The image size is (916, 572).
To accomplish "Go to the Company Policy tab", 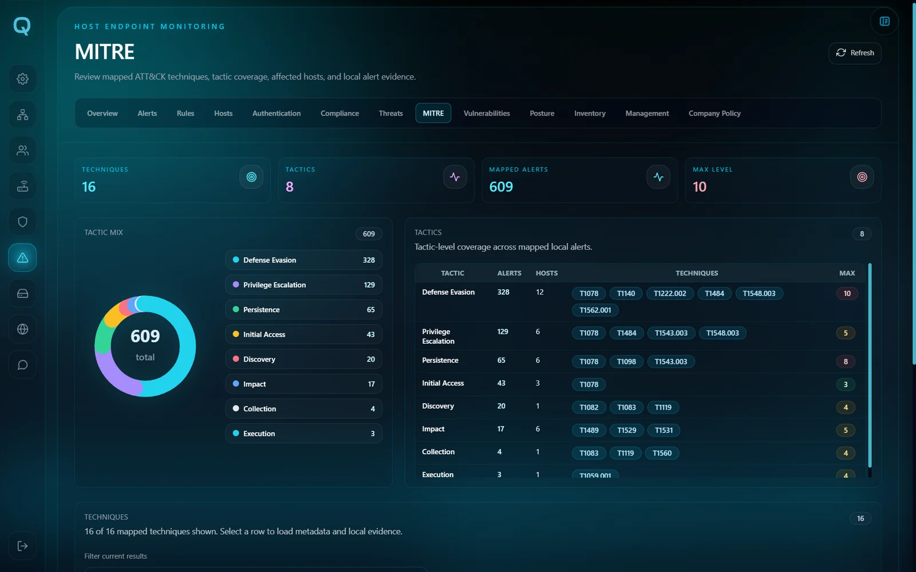I will pyautogui.click(x=714, y=113).
